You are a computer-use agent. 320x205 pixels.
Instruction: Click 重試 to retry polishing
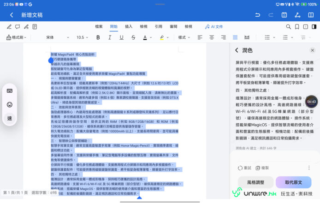coord(244,168)
